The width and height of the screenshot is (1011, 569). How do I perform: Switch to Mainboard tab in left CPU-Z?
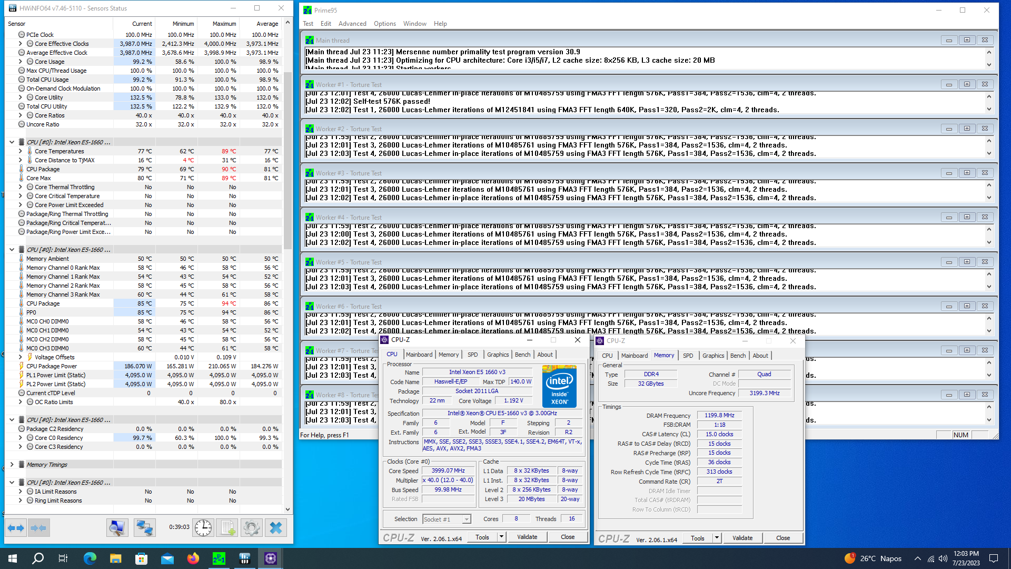(x=419, y=355)
